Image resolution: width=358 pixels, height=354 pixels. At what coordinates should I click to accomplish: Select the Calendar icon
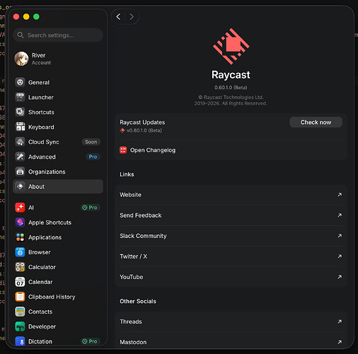pos(20,282)
